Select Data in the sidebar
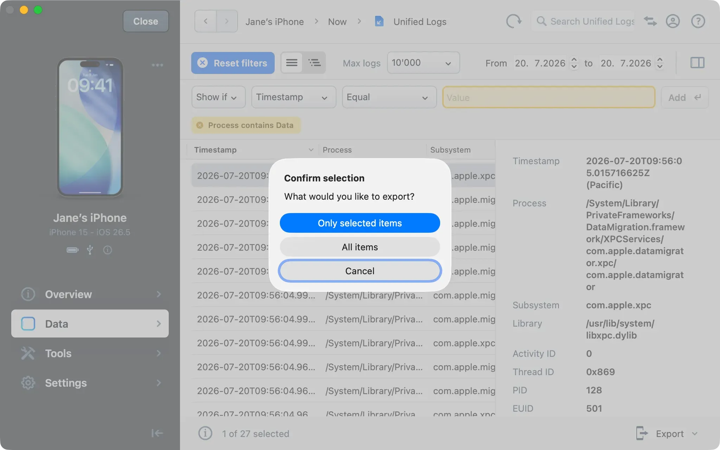The width and height of the screenshot is (720, 450). point(90,323)
